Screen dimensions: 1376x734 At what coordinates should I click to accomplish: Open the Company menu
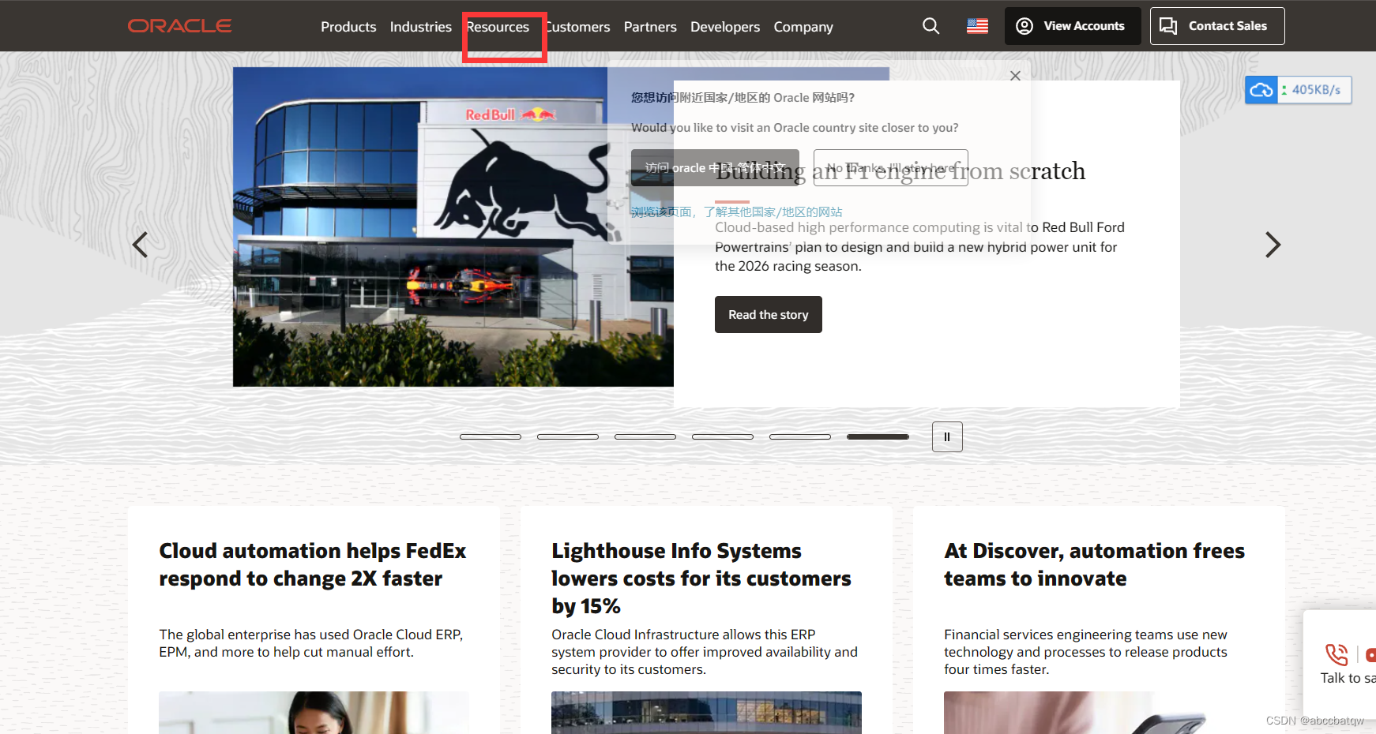[803, 27]
